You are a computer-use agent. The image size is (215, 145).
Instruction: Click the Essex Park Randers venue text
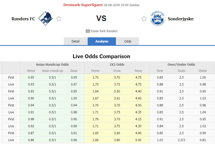pyautogui.click(x=104, y=31)
